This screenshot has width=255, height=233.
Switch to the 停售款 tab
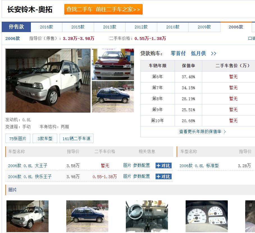pyautogui.click(x=16, y=27)
